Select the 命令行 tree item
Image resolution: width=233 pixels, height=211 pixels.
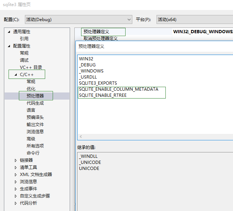[x=33, y=153]
